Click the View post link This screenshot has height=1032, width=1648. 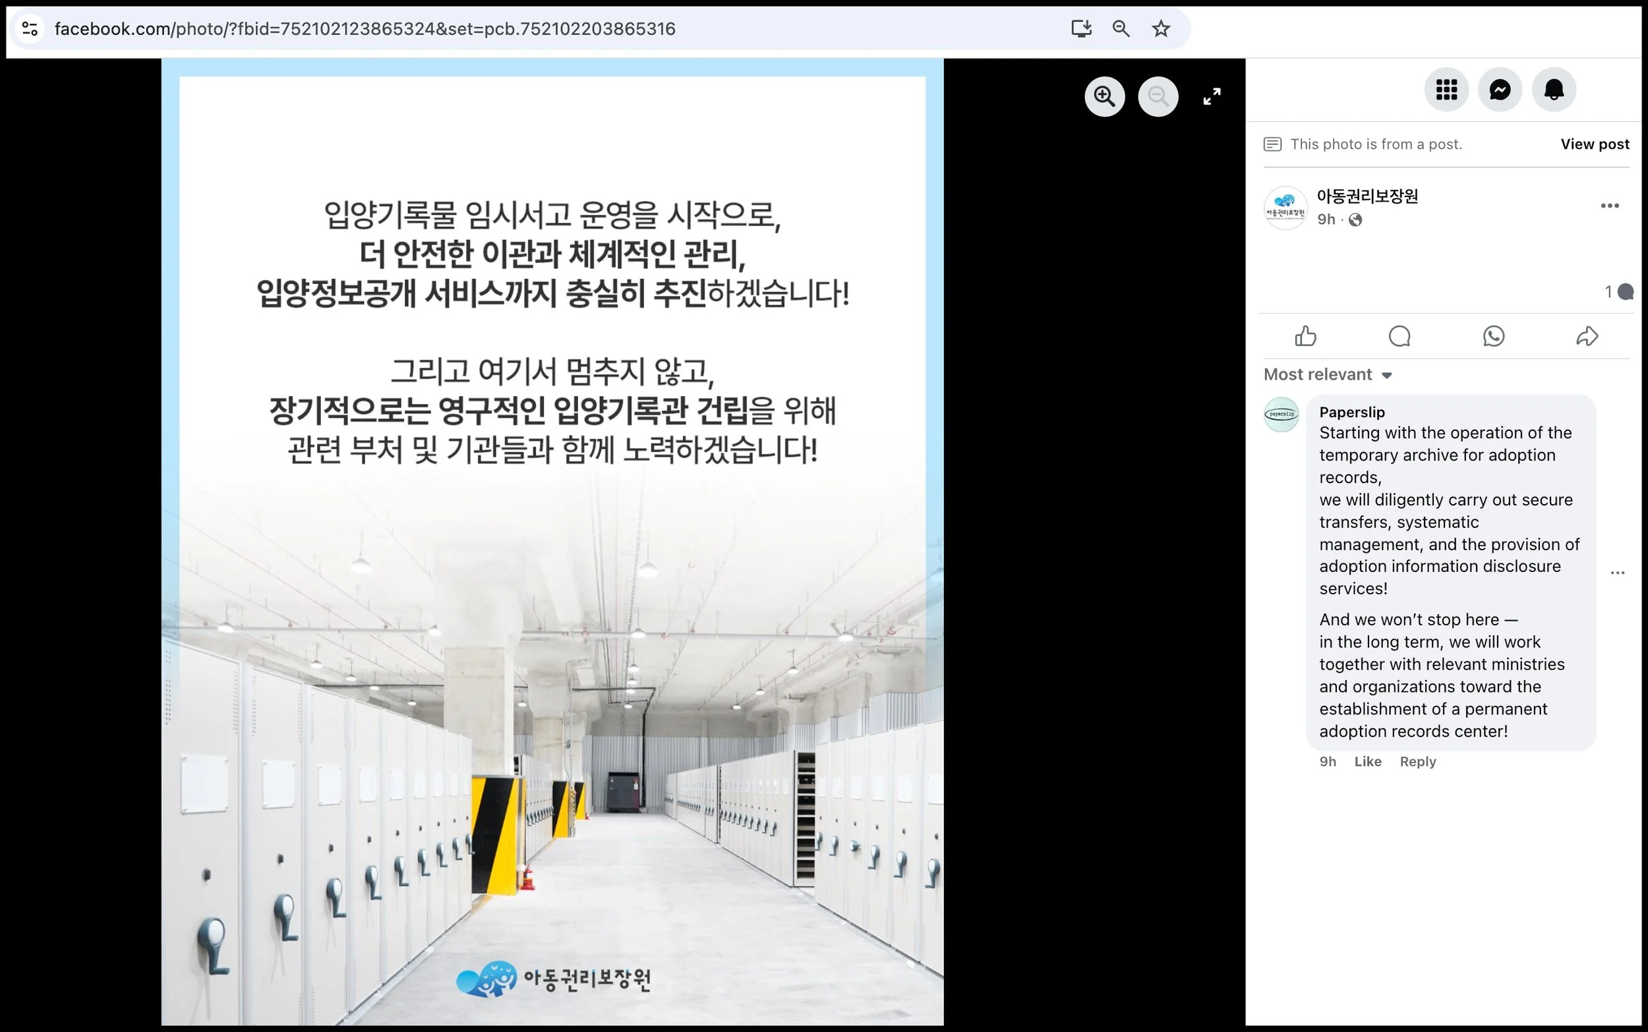point(1594,144)
